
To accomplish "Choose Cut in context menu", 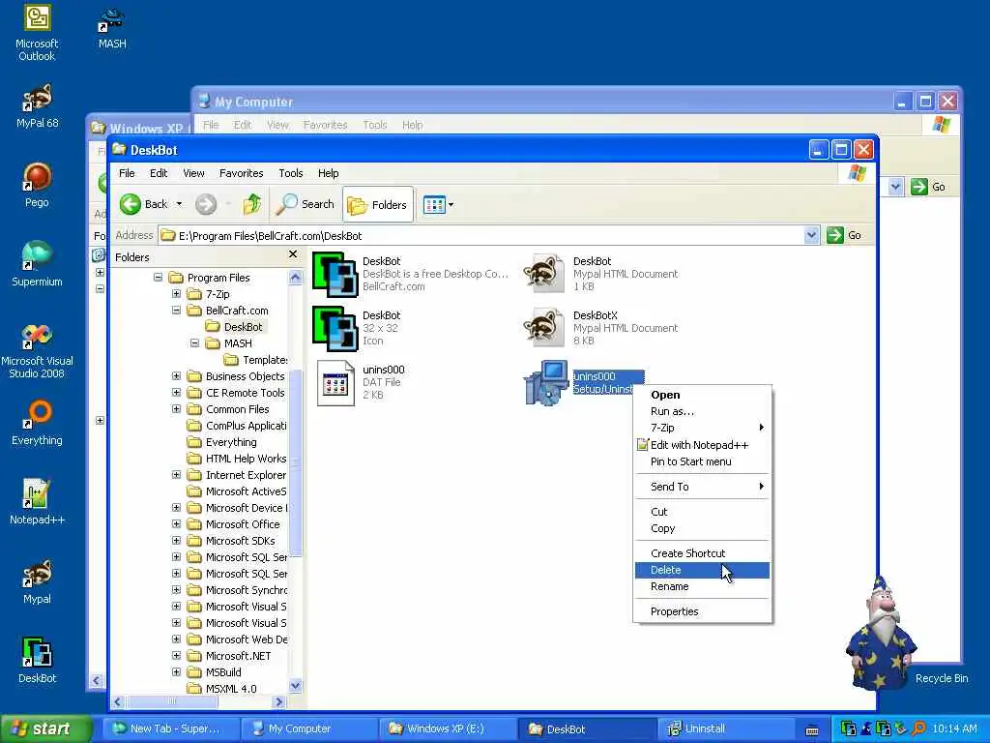I will click(x=702, y=512).
